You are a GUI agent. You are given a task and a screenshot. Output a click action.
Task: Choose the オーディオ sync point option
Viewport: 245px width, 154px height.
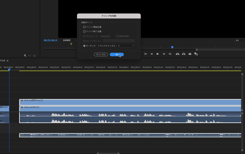(84, 45)
